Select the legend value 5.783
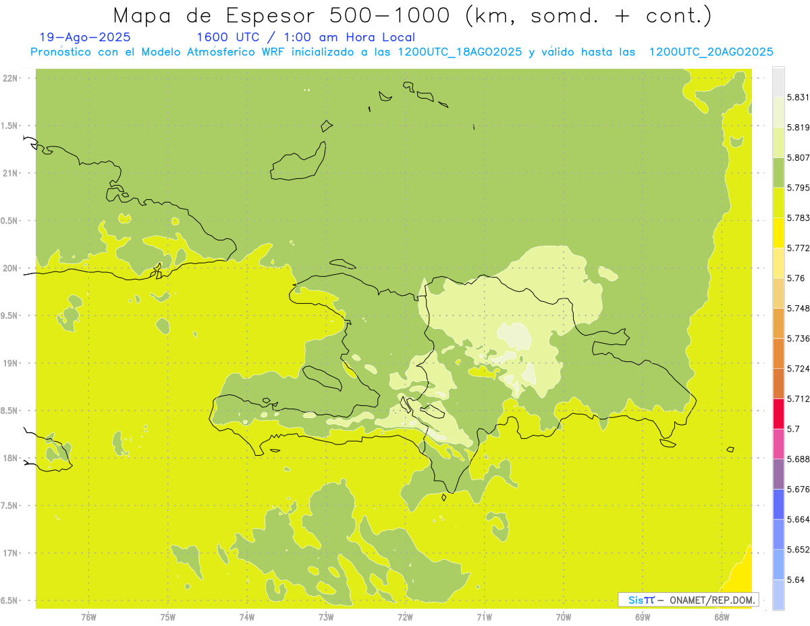810x626 pixels. point(798,217)
